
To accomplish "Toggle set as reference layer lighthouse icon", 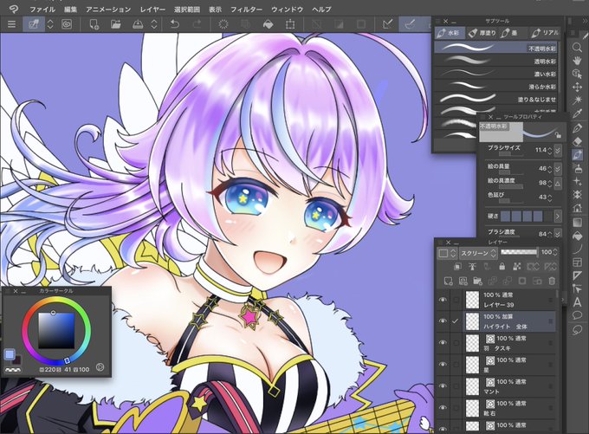I will 473,267.
